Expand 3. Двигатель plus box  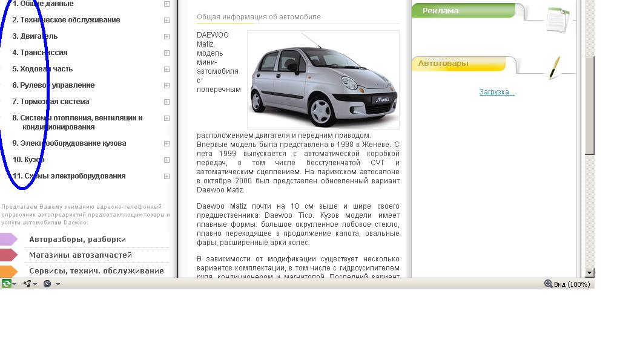tap(167, 37)
